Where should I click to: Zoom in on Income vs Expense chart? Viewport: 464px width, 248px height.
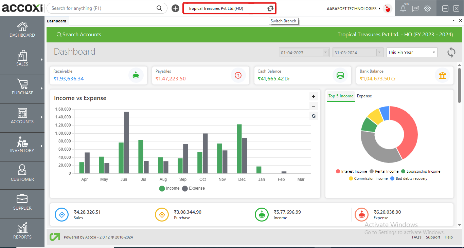tap(314, 96)
